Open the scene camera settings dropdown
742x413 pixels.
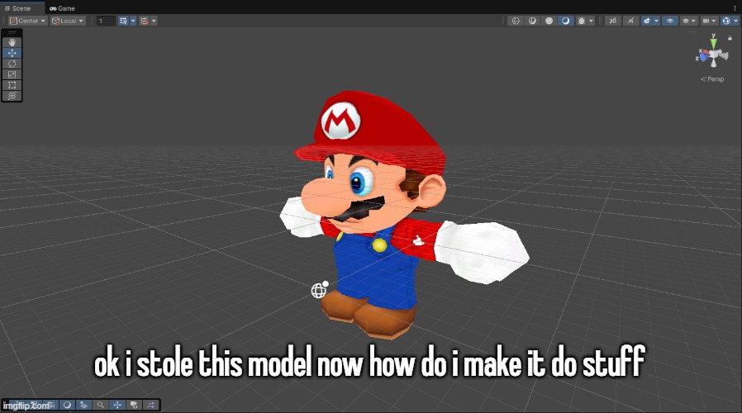[709, 21]
